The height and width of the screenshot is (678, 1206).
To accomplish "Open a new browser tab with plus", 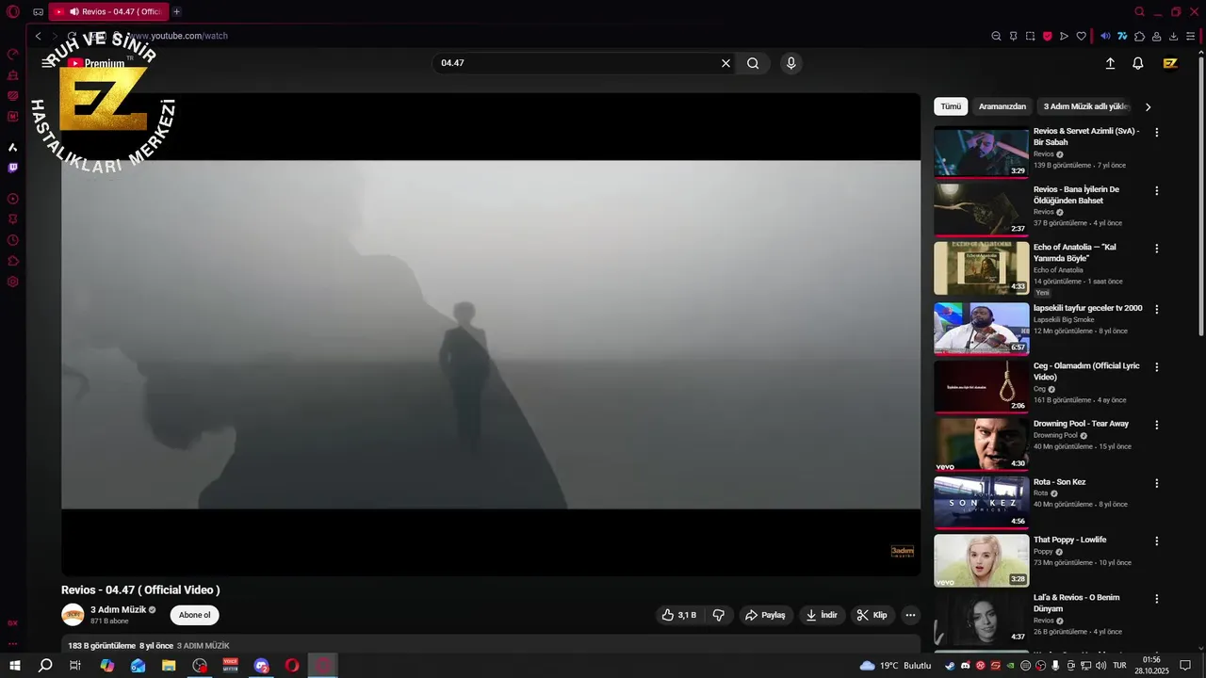I will tap(176, 11).
